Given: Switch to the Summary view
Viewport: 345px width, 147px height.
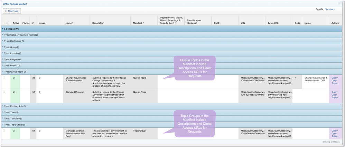Looking at the screenshot, I should (330, 9).
